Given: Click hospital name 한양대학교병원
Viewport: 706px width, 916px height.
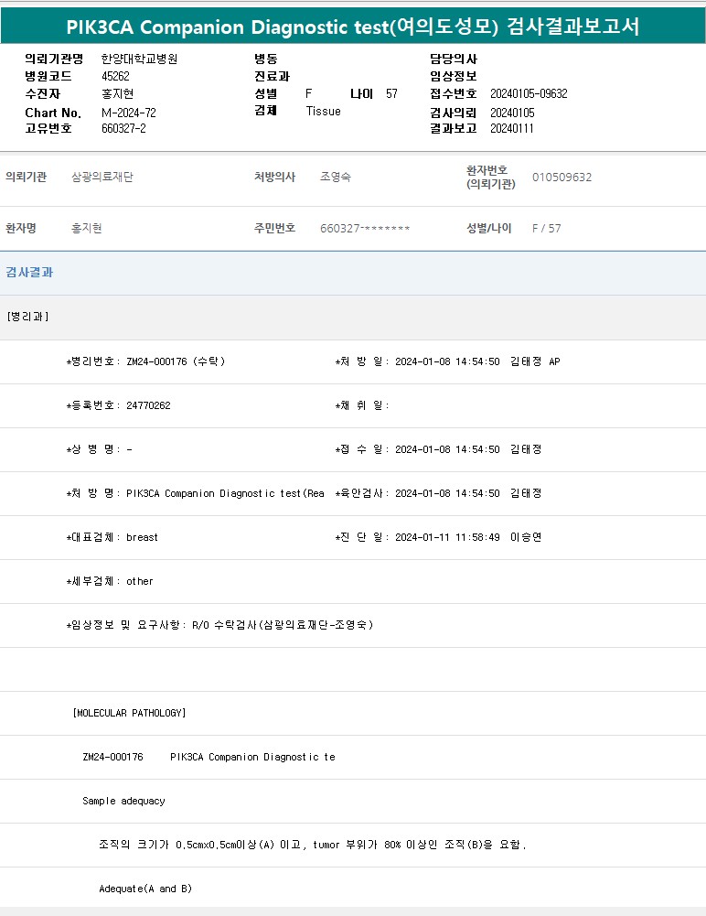Looking at the screenshot, I should tap(139, 59).
